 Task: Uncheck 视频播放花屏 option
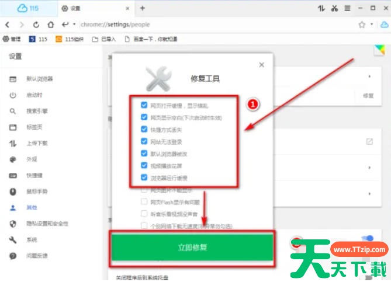(144, 165)
